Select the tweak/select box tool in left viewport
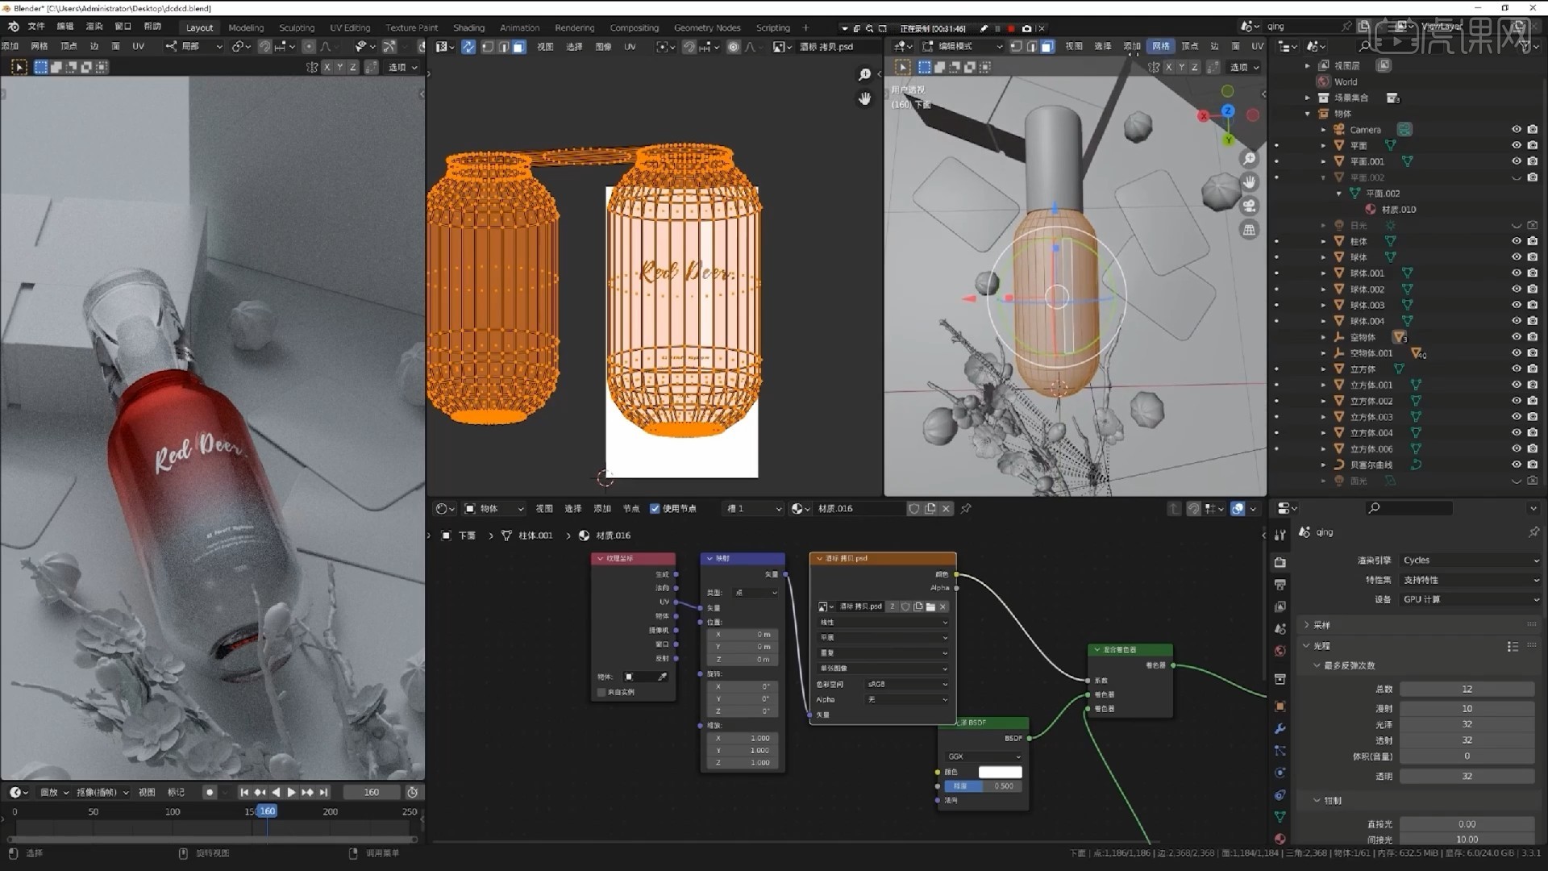The image size is (1548, 871). tap(19, 67)
